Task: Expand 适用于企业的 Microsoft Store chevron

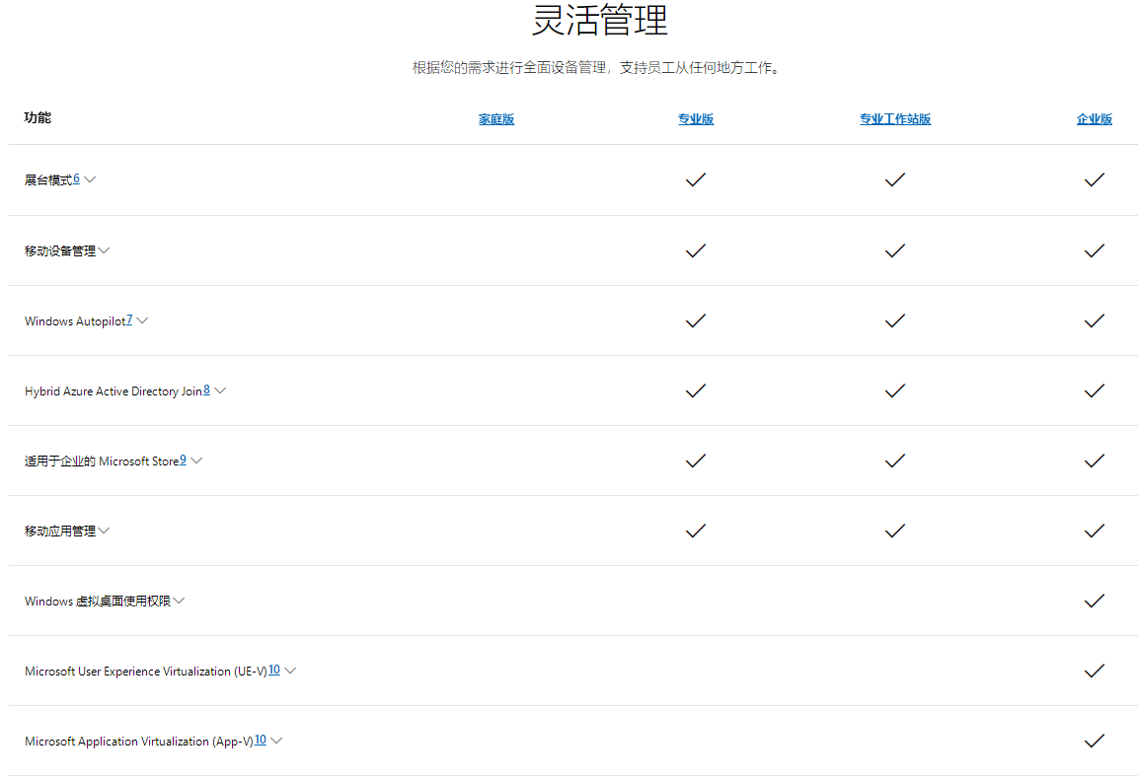Action: click(196, 461)
